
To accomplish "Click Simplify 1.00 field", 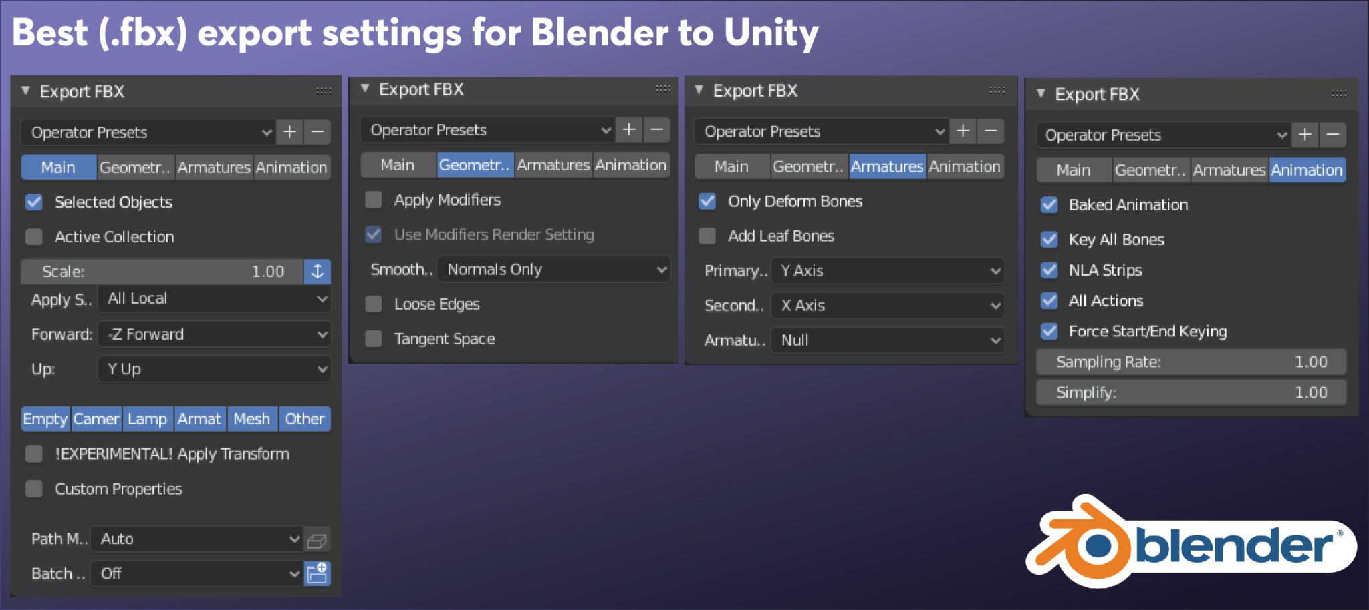I will [x=1191, y=392].
